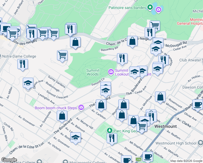Select the grocery cart marker right of Côte-des-Neiges restaurant
The image size is (203, 163).
click(42, 33)
